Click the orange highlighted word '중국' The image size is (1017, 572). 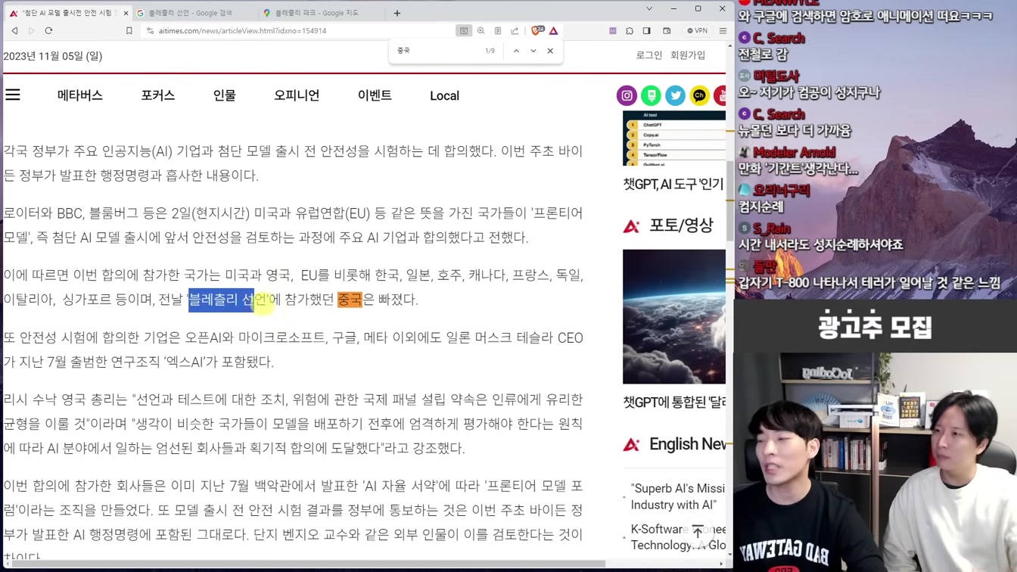[x=350, y=300]
